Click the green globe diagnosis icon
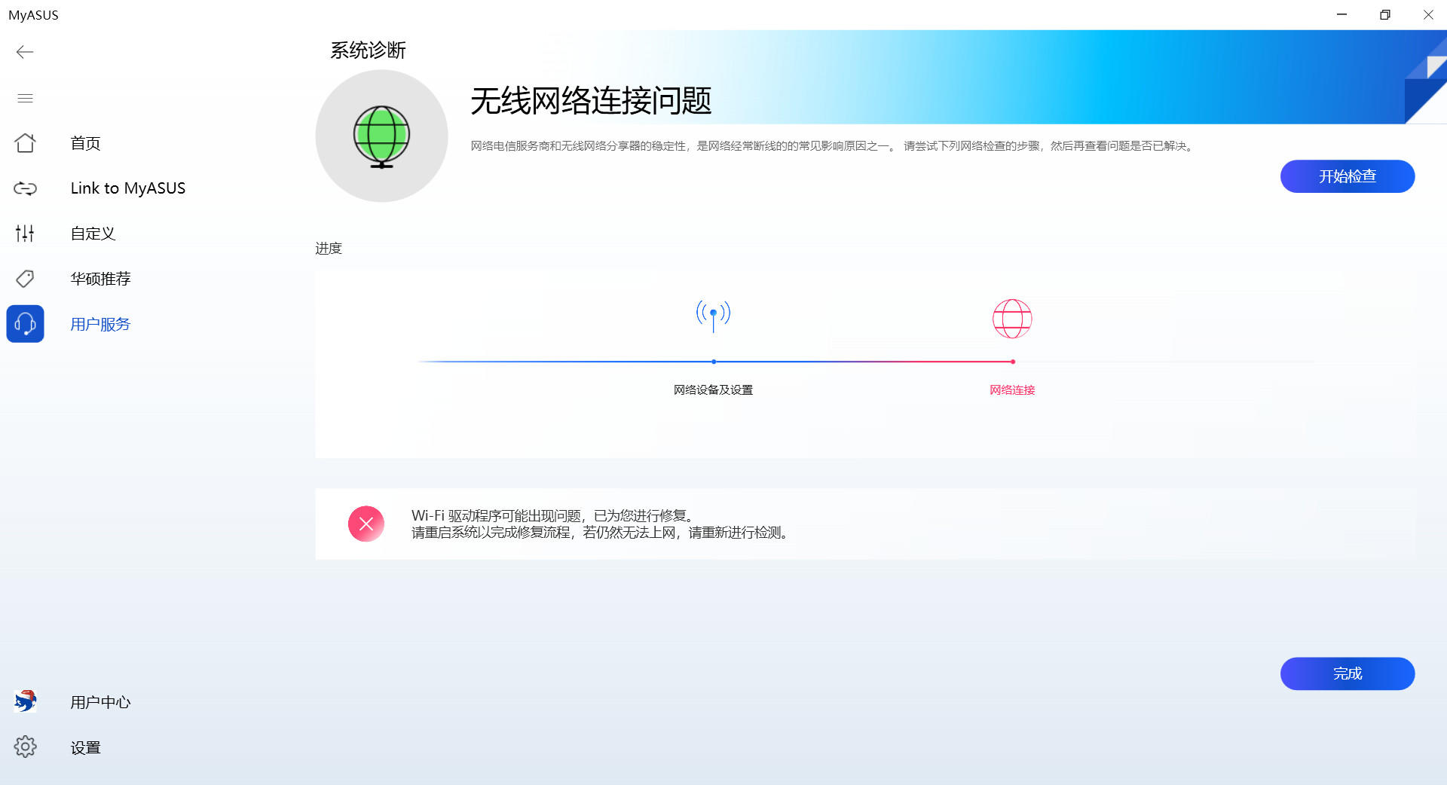 (x=381, y=136)
